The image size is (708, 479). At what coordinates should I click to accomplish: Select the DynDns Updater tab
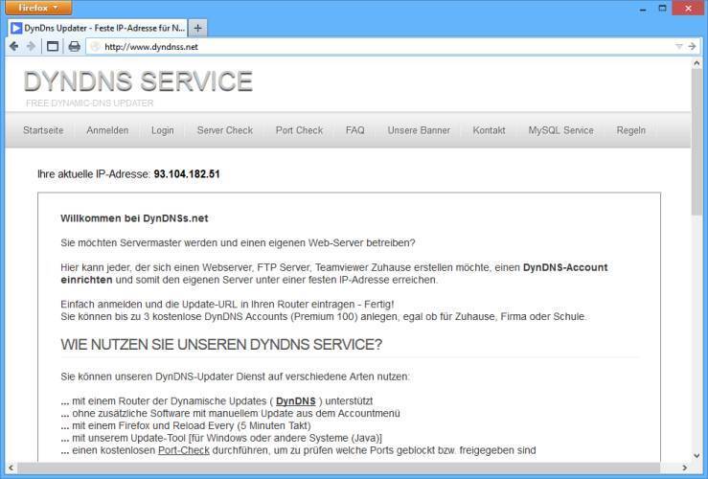pos(98,28)
